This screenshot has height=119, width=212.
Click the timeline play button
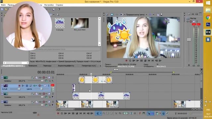pyautogui.click(x=69, y=113)
